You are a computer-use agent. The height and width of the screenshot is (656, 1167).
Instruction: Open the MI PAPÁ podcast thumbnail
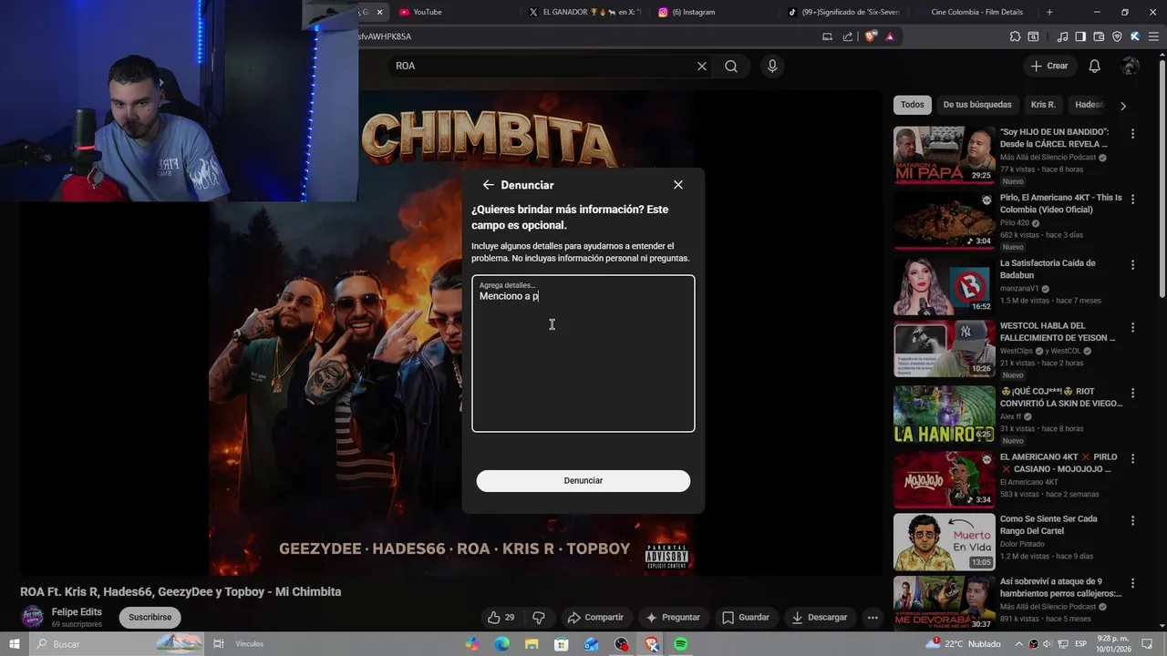tap(944, 155)
